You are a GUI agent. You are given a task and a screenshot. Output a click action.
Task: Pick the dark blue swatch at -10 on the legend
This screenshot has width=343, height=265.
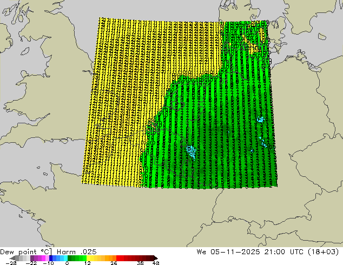click(51, 258)
